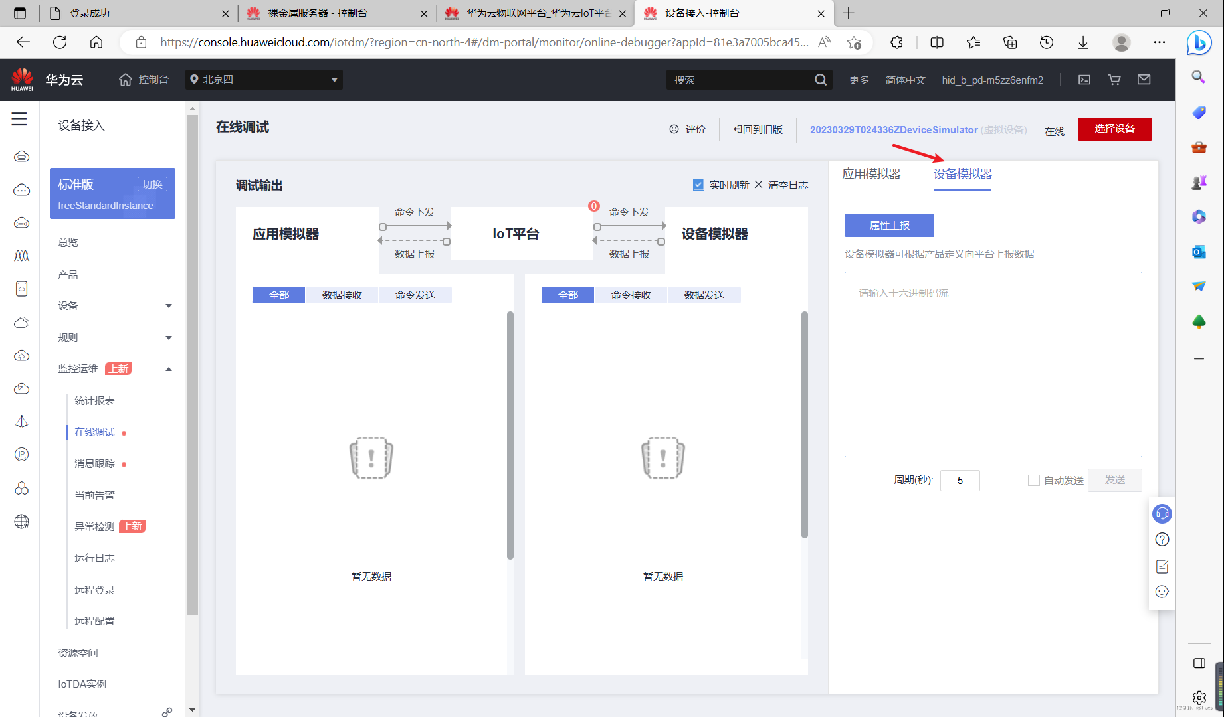Open the customer service headset icon
The width and height of the screenshot is (1224, 717).
tap(1162, 514)
